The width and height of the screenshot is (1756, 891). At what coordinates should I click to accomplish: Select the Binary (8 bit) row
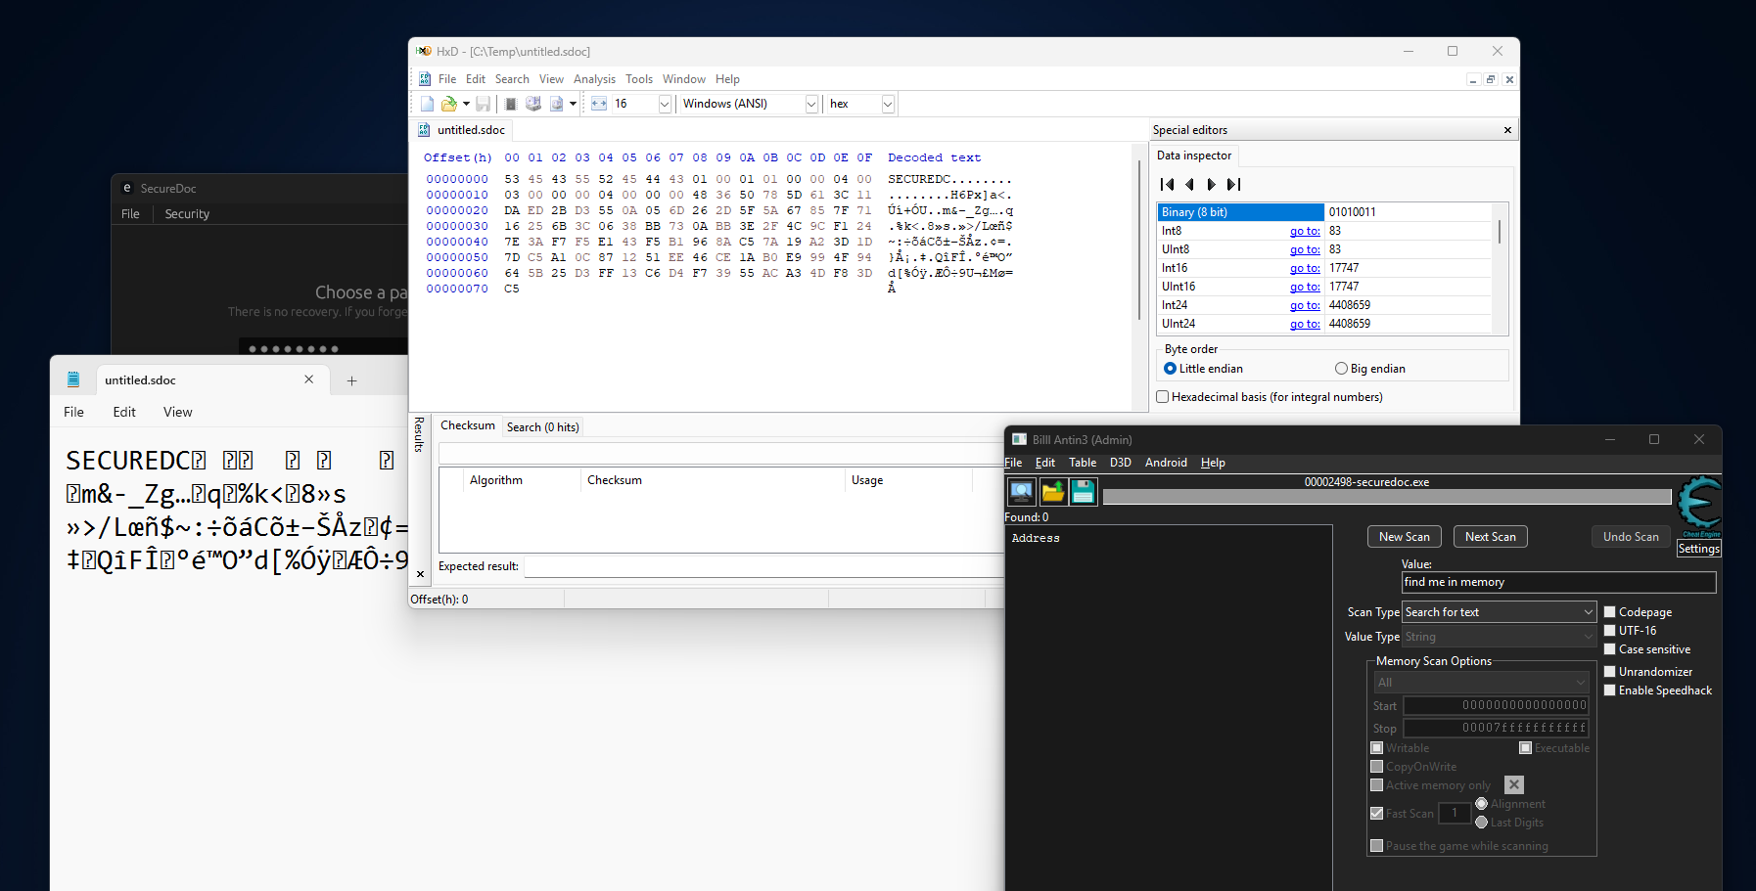[x=1324, y=212]
